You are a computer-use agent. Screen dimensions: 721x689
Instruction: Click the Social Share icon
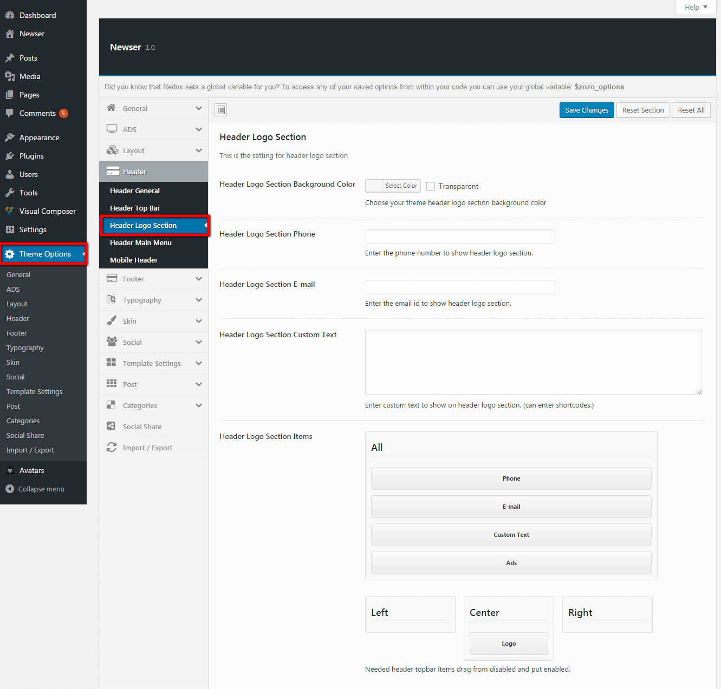(x=112, y=426)
